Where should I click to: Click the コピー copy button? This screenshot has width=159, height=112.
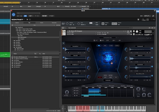[x=31, y=16]
